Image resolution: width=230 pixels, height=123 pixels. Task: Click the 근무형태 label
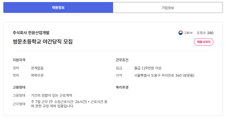(19, 104)
